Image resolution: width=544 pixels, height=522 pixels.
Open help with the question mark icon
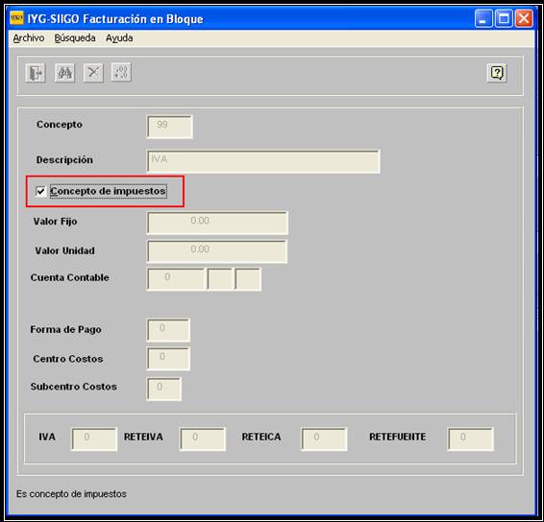click(497, 73)
